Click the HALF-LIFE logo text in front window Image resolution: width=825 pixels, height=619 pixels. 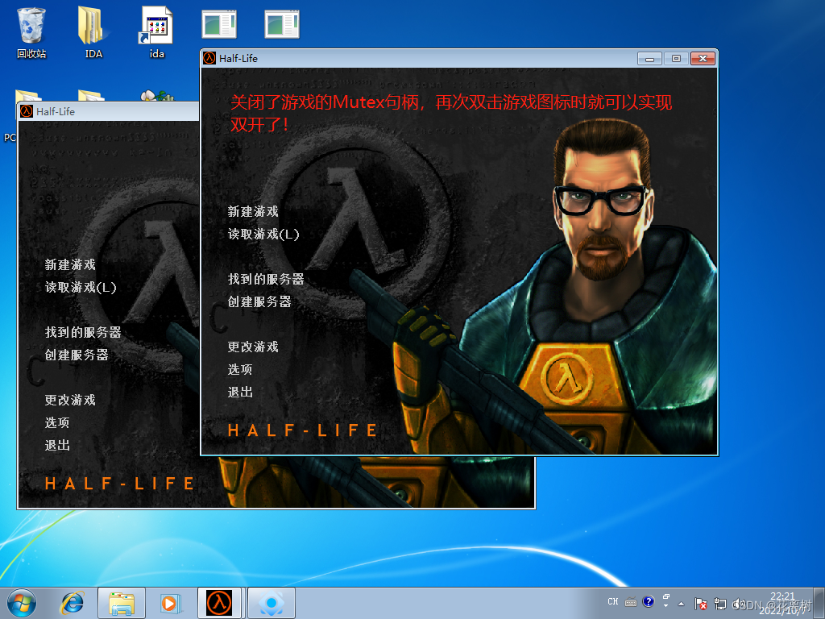[x=303, y=430]
